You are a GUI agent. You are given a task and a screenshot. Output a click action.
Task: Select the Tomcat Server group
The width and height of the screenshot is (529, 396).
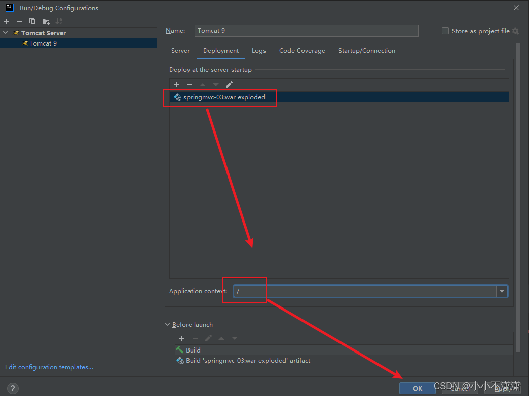[x=44, y=33]
